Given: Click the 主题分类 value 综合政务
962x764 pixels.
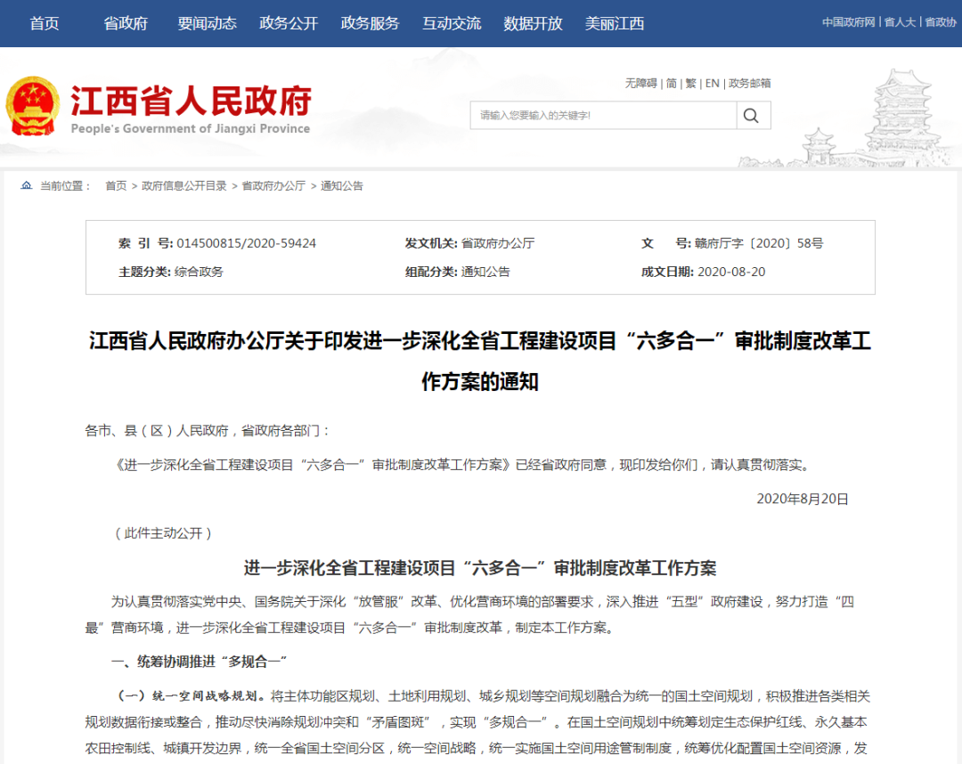Looking at the screenshot, I should 199,272.
